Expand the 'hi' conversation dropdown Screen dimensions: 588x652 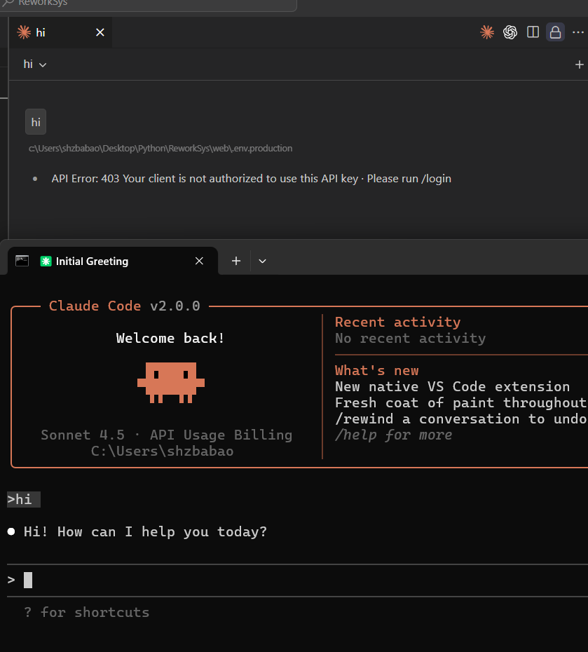(x=35, y=64)
